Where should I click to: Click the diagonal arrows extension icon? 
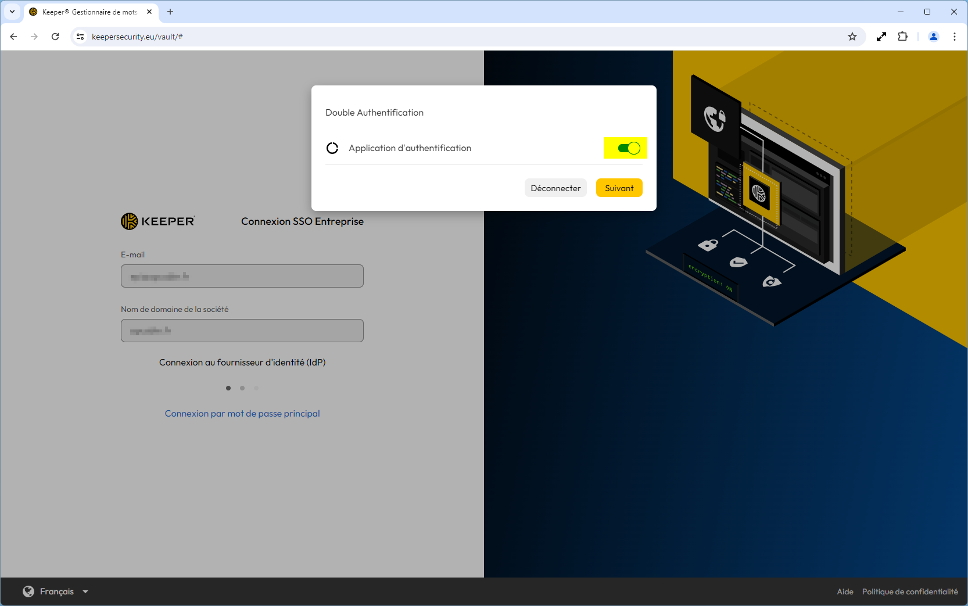click(881, 37)
